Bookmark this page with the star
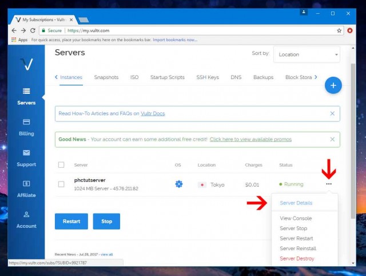 click(339, 30)
